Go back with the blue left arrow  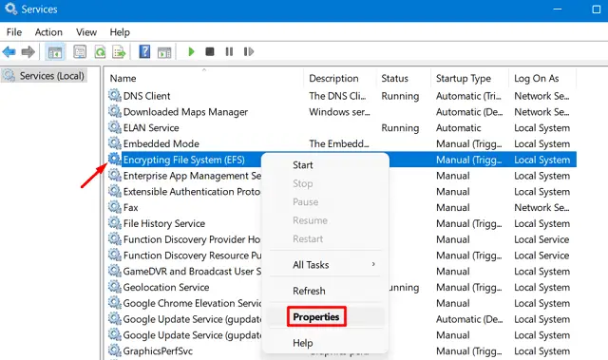(x=9, y=51)
